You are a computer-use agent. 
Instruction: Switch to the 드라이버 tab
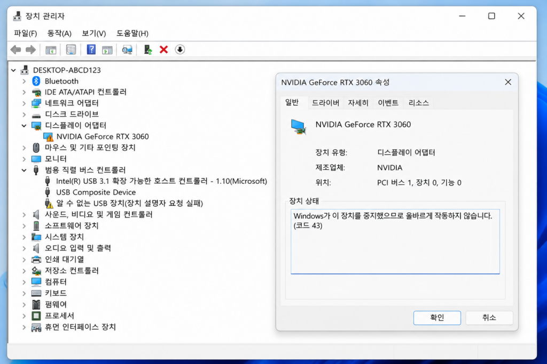pyautogui.click(x=325, y=103)
